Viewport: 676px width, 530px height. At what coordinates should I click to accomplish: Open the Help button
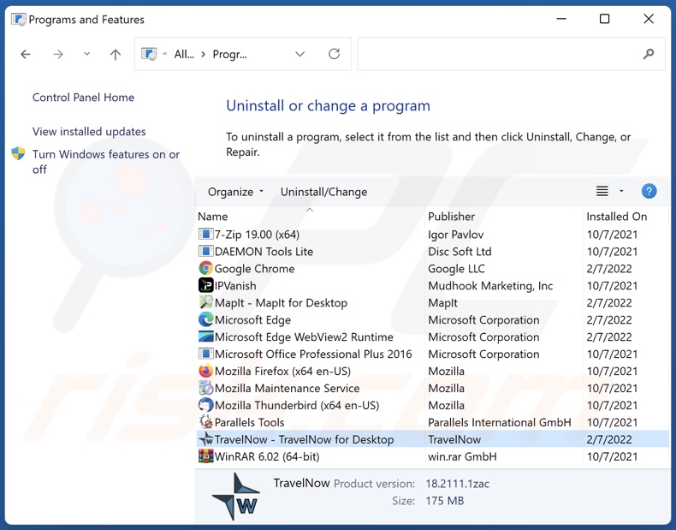649,191
